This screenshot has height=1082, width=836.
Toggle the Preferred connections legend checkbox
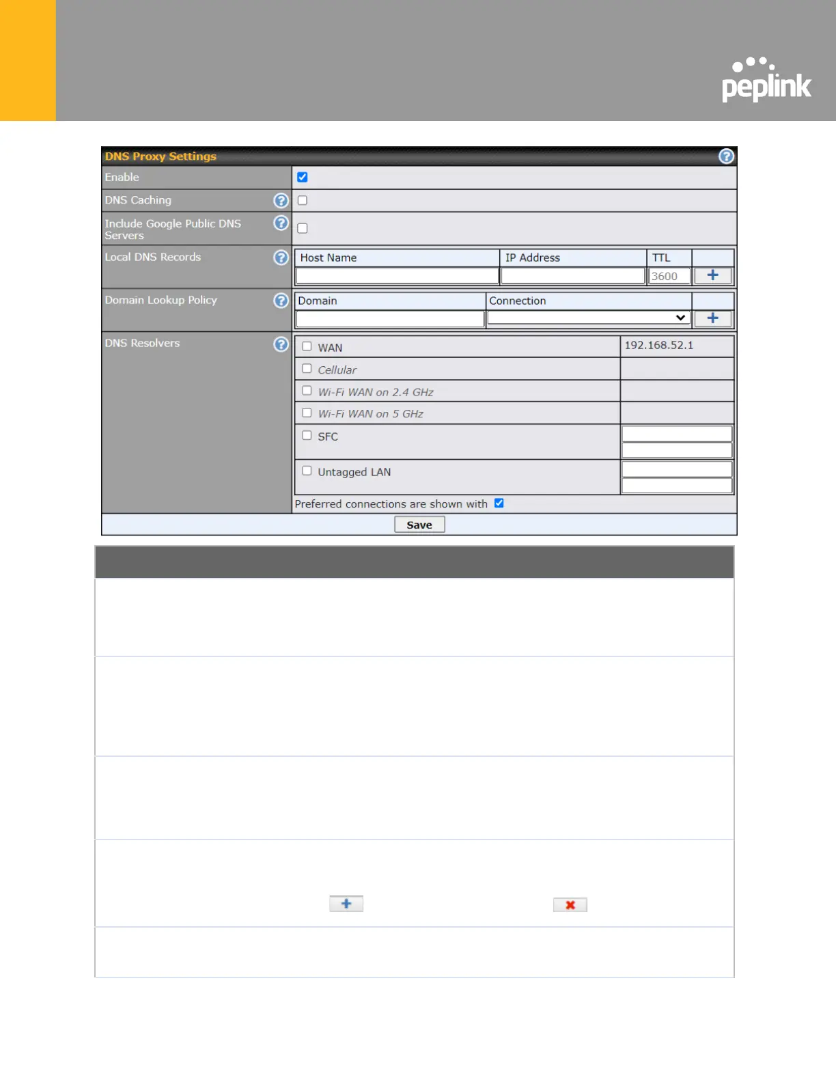[x=499, y=503]
